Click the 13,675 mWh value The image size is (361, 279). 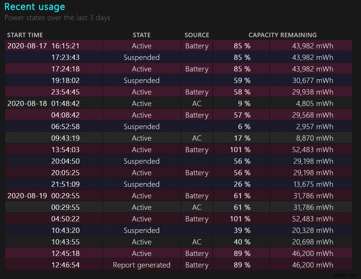click(313, 184)
